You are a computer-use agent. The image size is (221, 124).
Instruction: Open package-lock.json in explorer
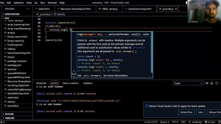[17, 61]
